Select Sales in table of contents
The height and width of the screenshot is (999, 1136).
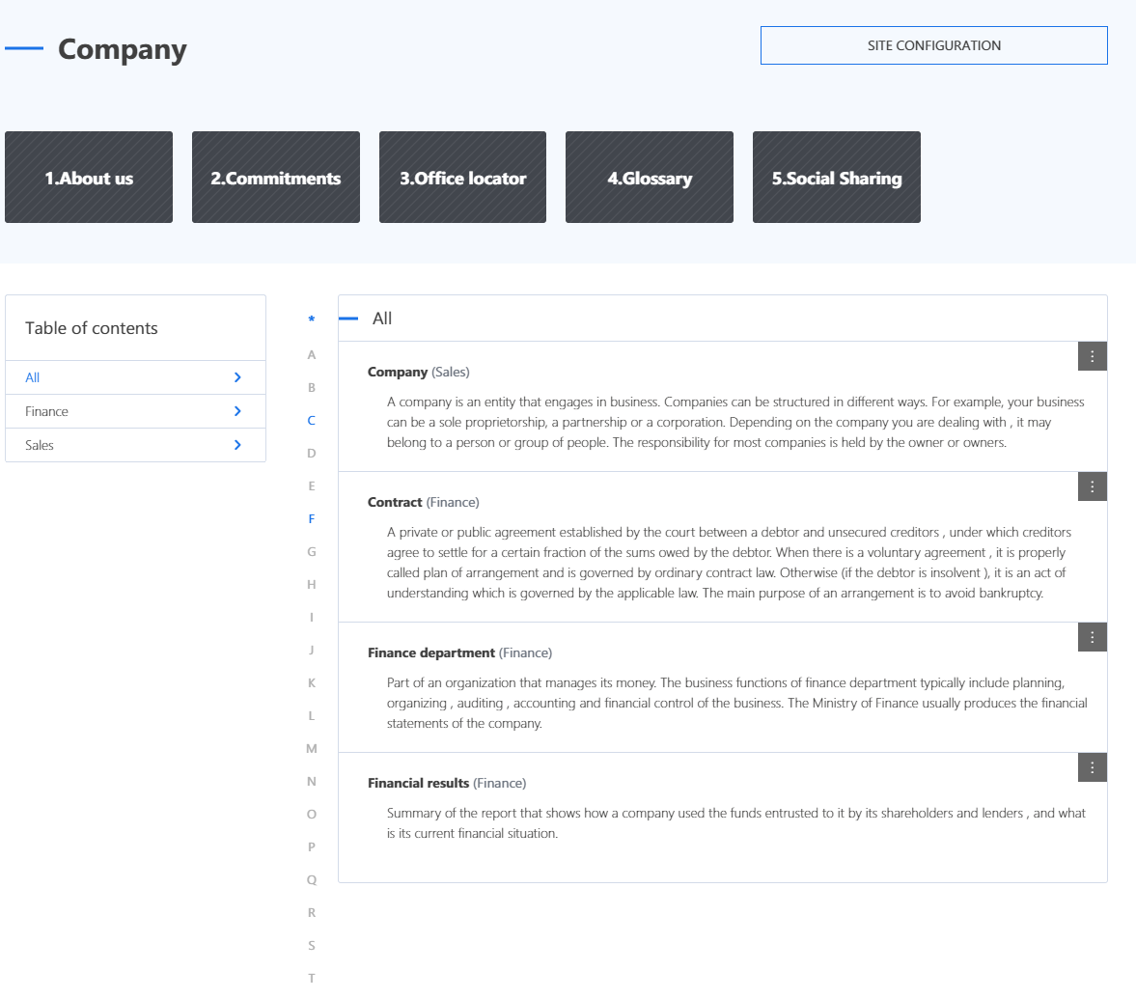pyautogui.click(x=135, y=445)
